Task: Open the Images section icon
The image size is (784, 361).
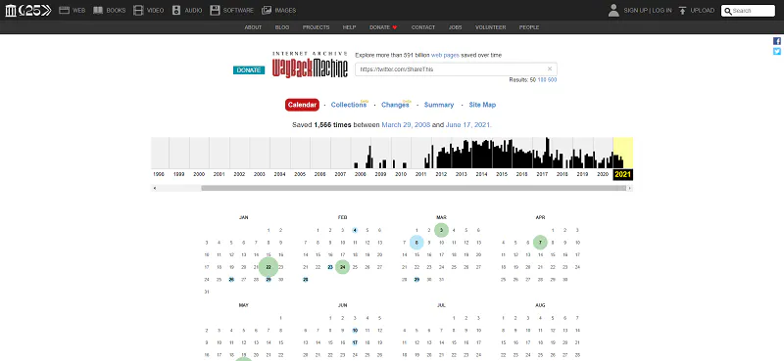Action: pos(267,10)
